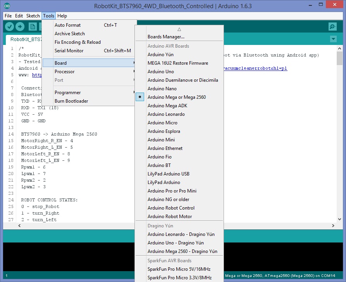The height and width of the screenshot is (282, 346).
Task: Select Arduino Fio board
Action: point(179,156)
